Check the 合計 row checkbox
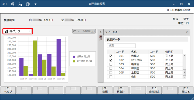The width and height of the screenshot is (194, 100). tap(111, 77)
